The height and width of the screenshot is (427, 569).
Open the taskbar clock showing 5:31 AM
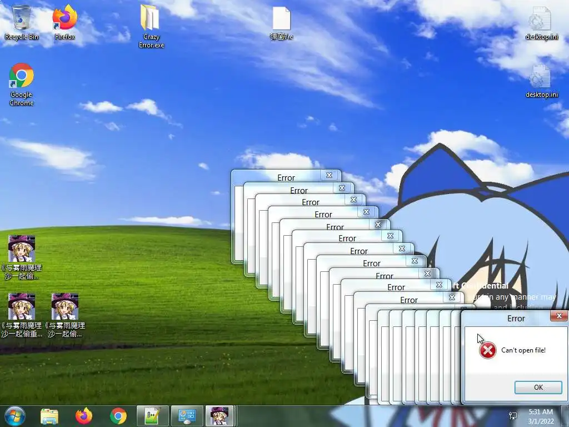(x=541, y=416)
